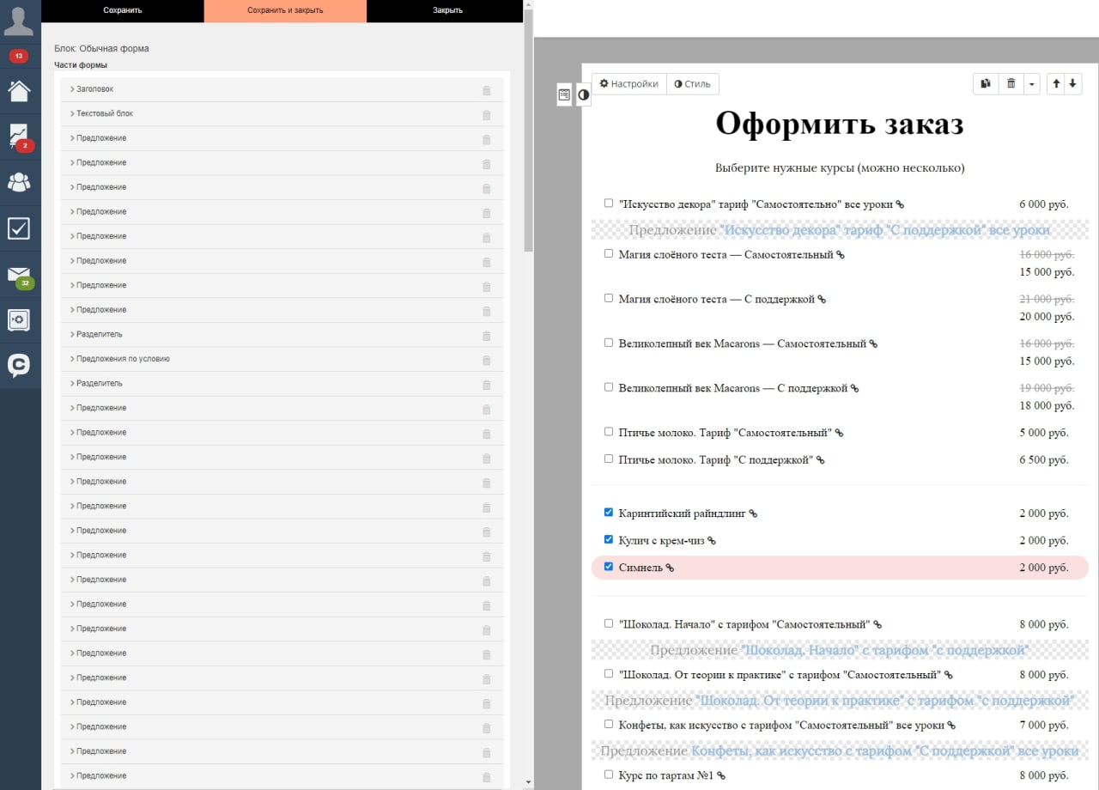Click the half-circle contrast icon left of Настройки
1099x790 pixels.
click(584, 94)
